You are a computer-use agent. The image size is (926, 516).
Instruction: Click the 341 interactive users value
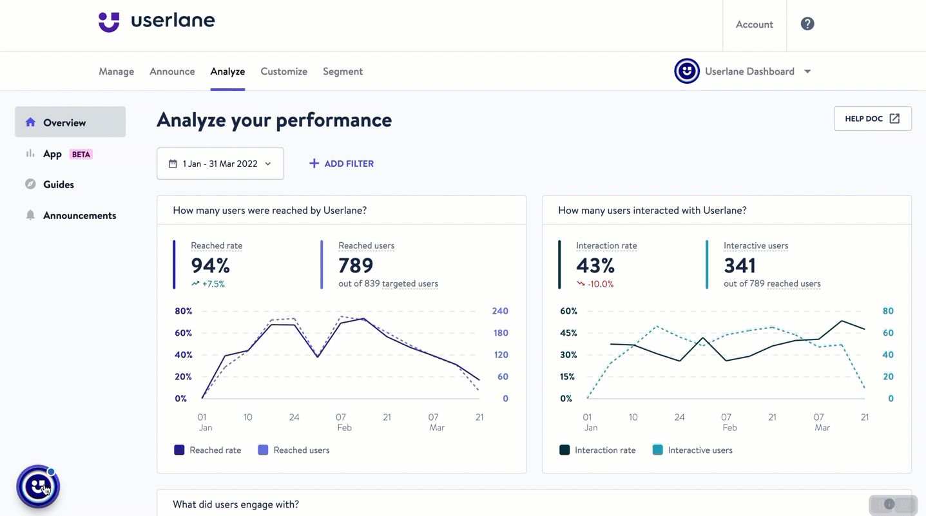tap(740, 265)
